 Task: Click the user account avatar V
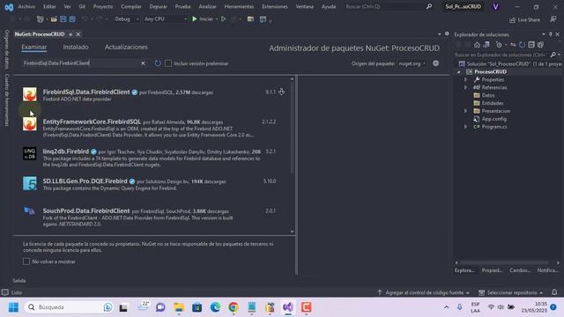495,6
